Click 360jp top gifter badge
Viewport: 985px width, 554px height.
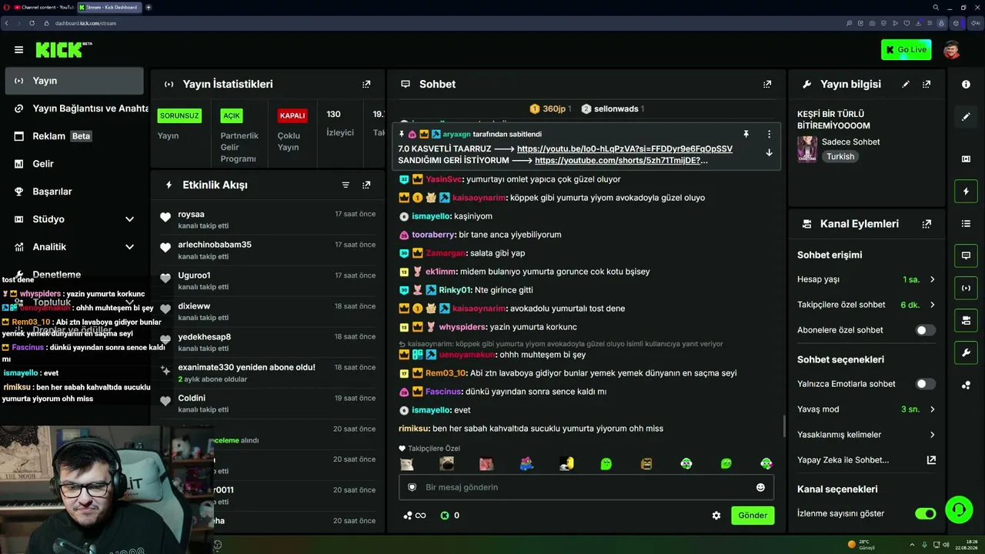550,109
